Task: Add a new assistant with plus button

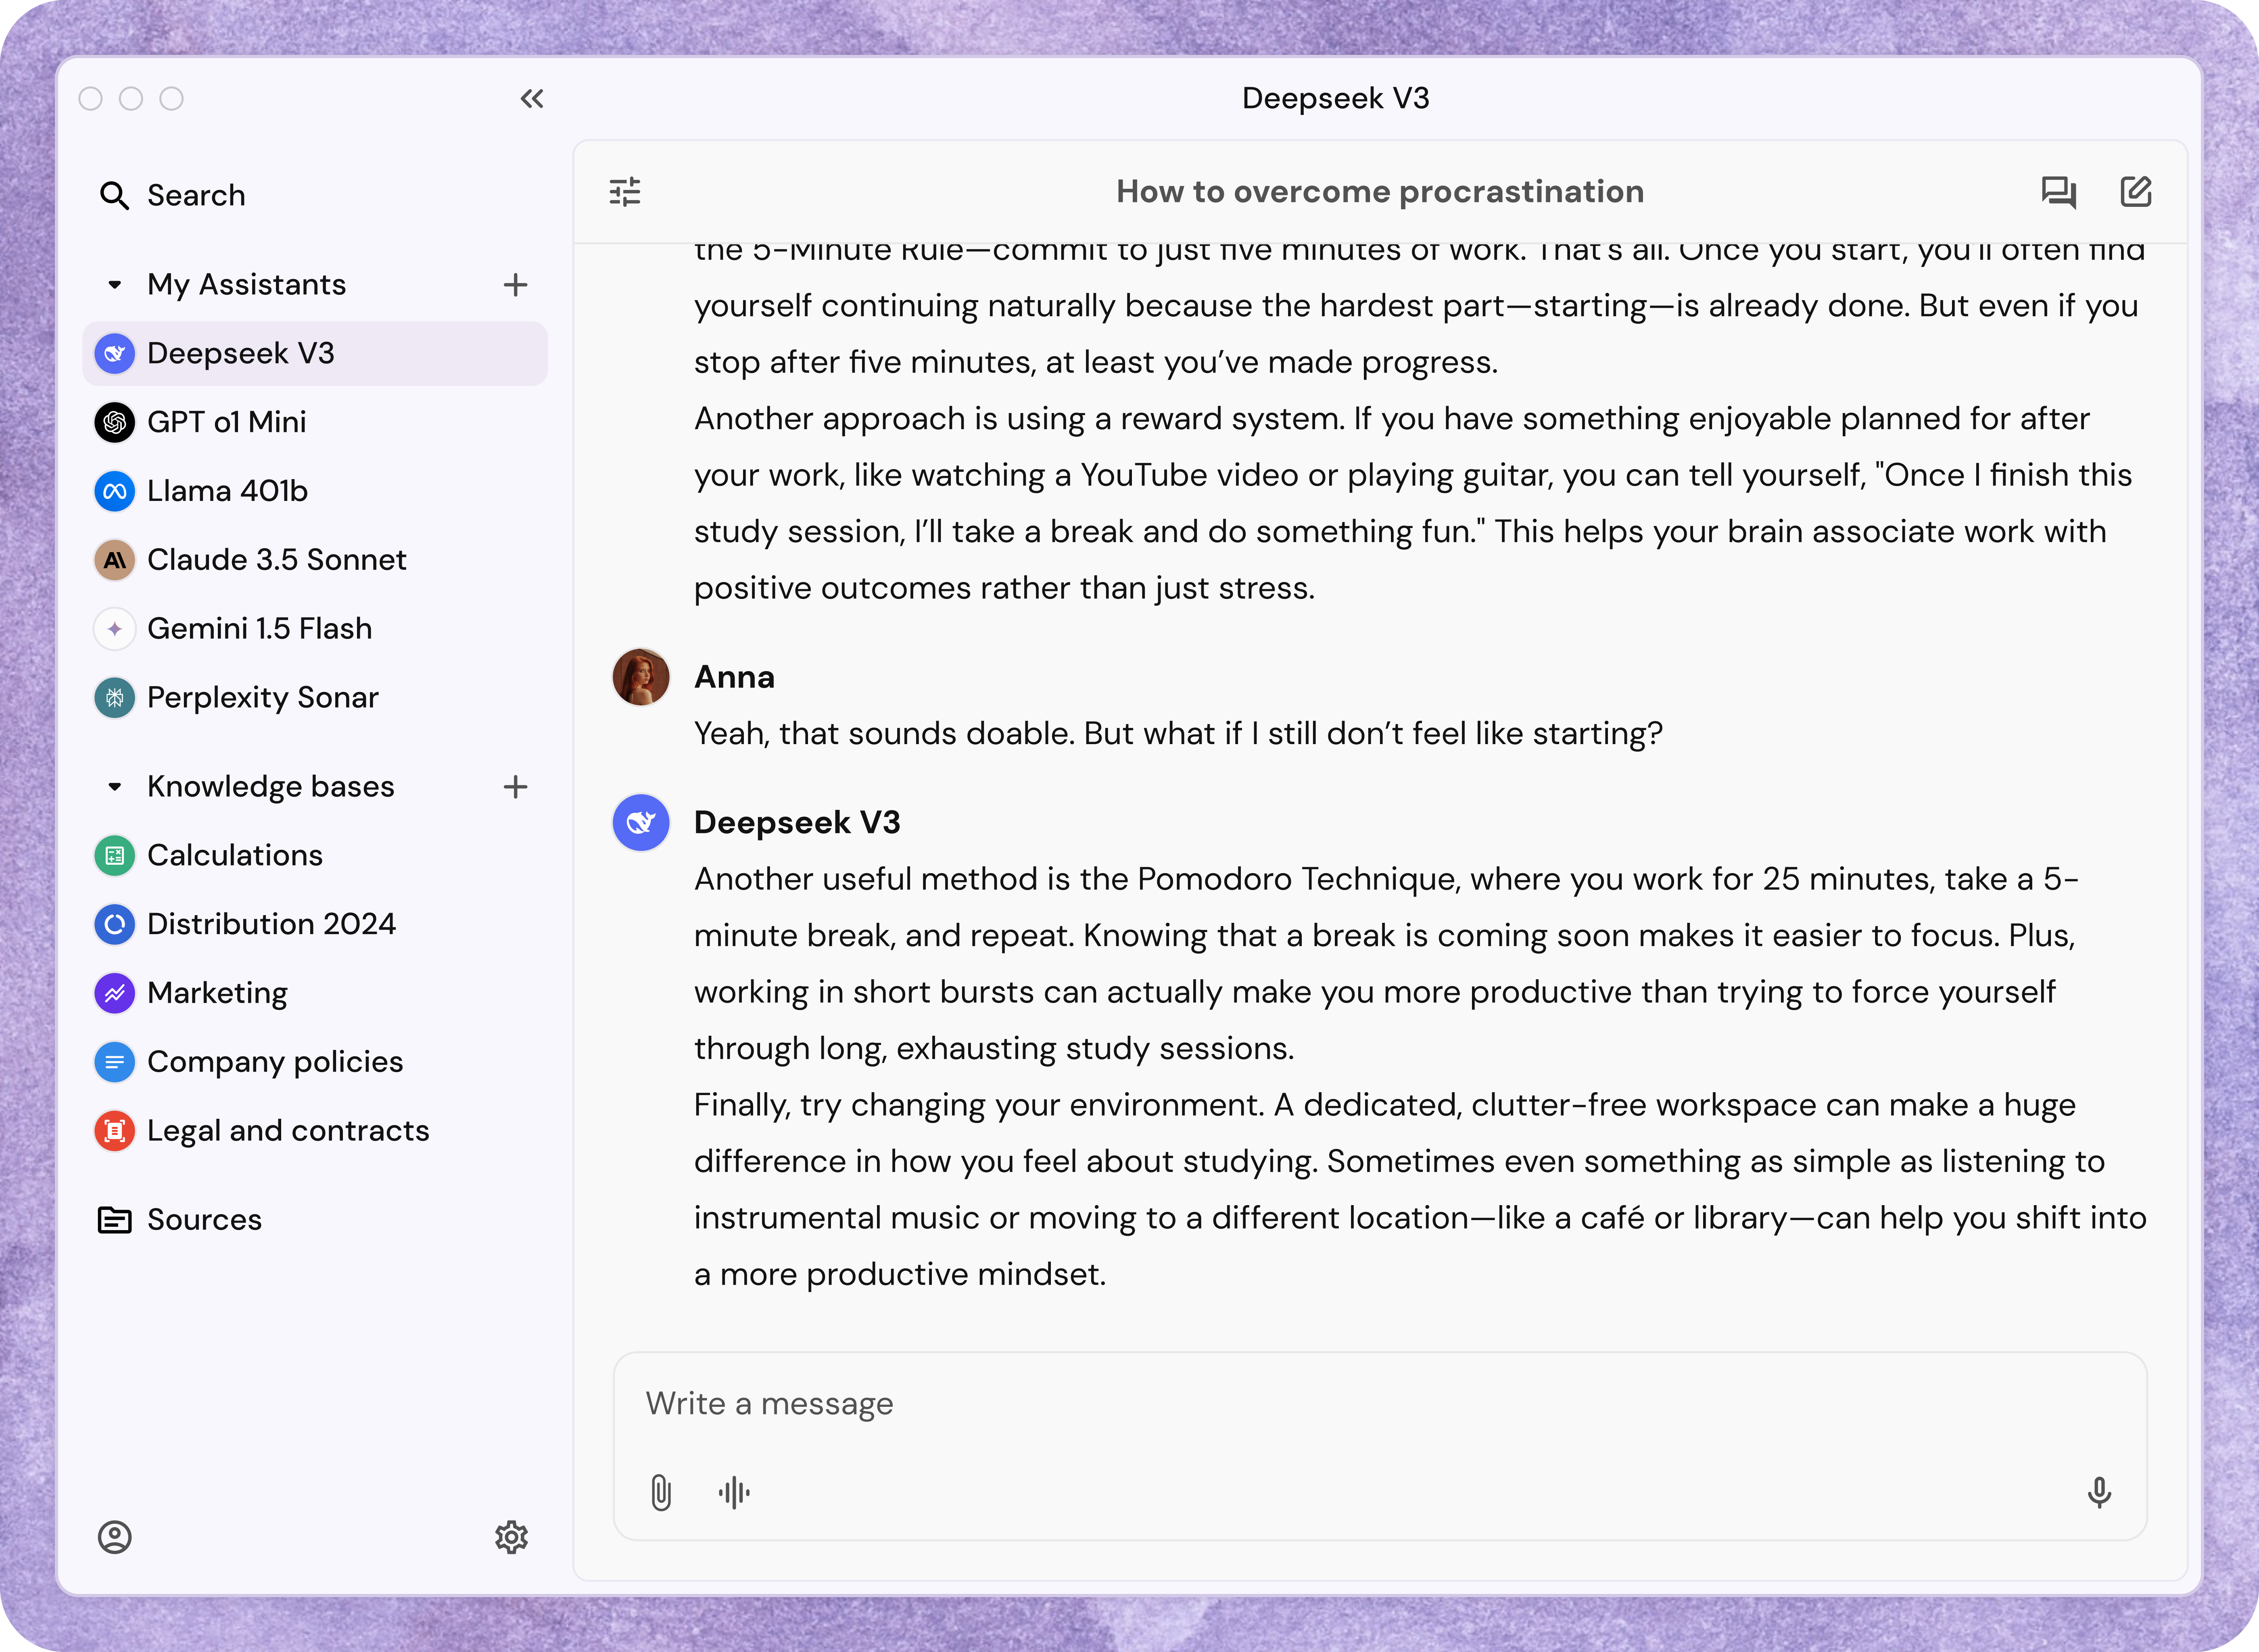Action: pos(515,285)
